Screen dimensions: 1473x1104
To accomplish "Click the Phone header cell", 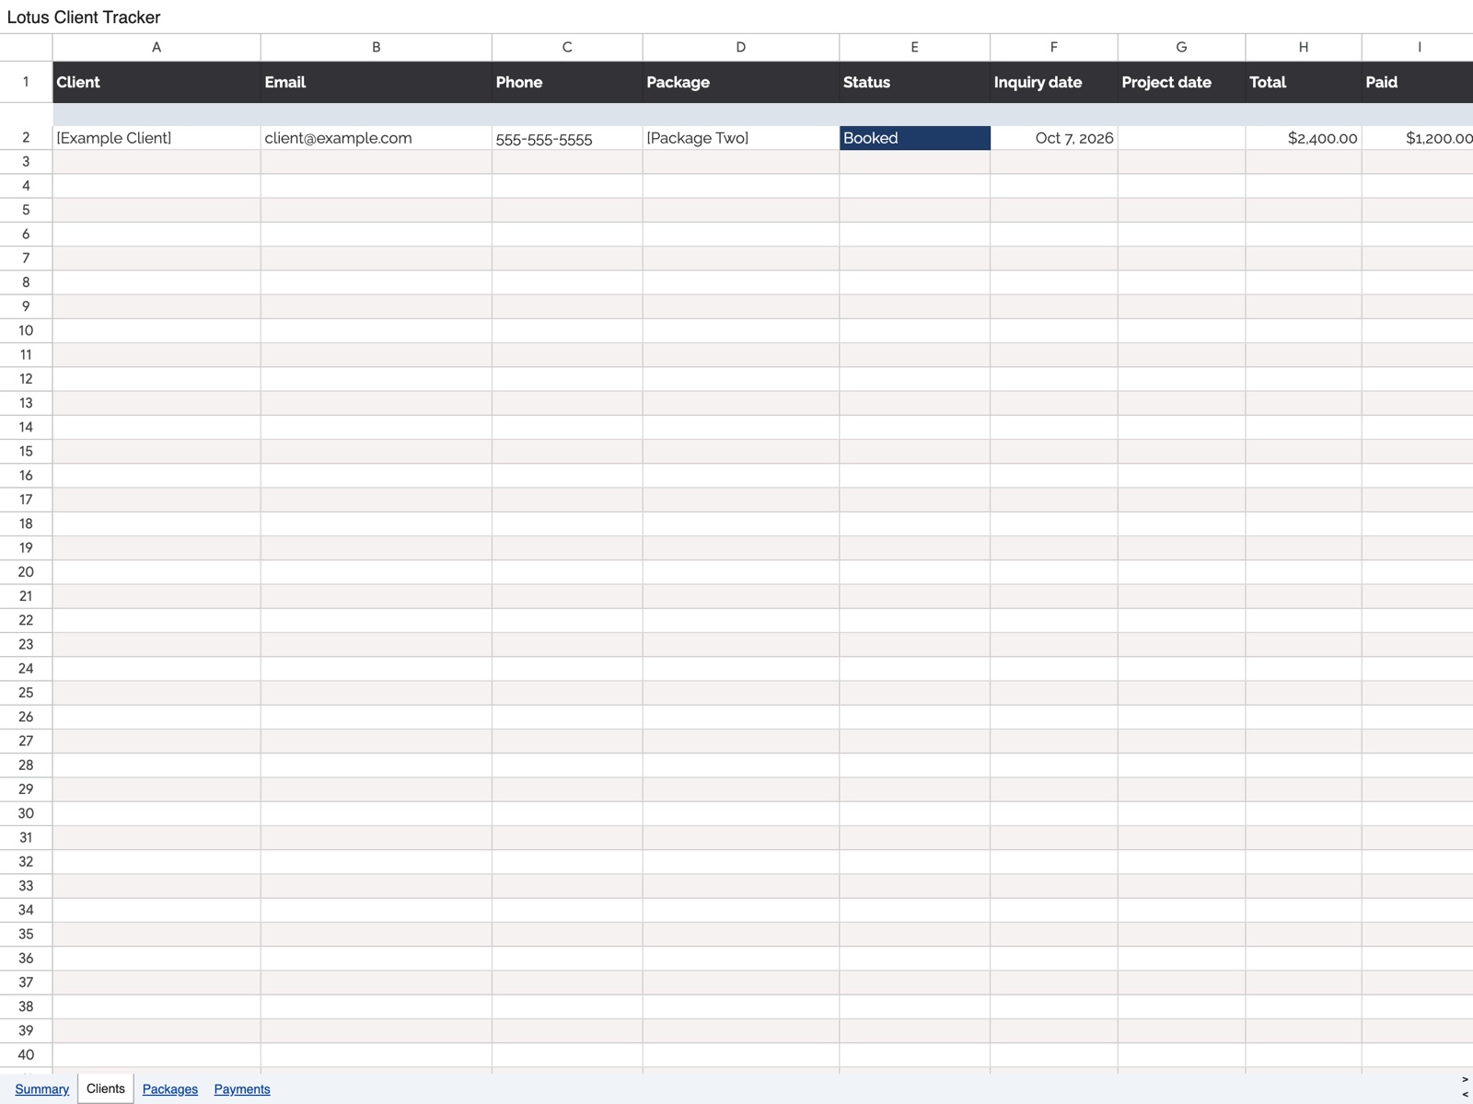I will [567, 82].
